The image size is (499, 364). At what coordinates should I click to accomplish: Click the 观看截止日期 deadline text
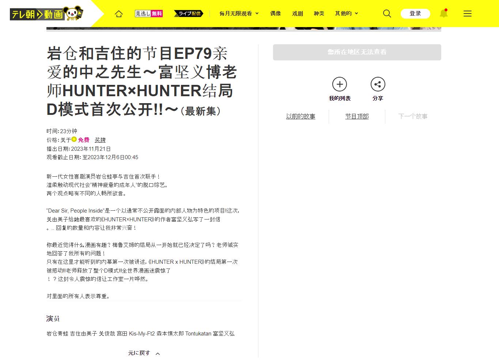(x=92, y=157)
